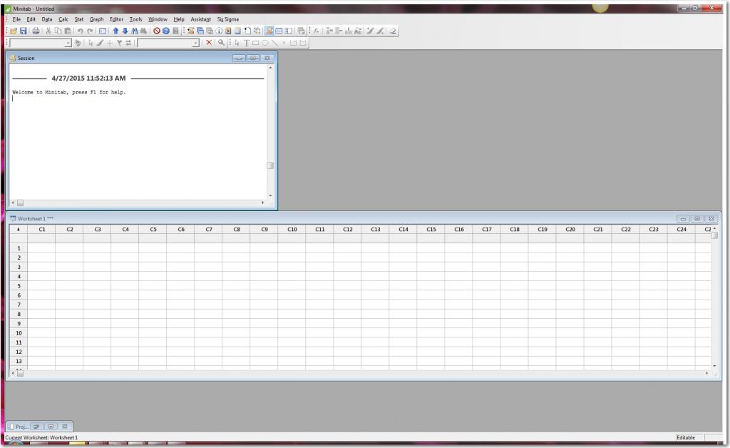
Task: Open the Assistant menu
Action: point(200,19)
